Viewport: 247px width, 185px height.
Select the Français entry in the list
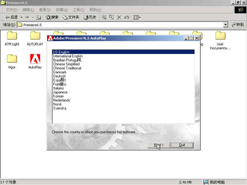(x=123, y=84)
